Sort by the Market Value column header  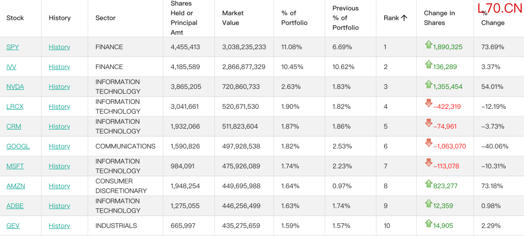point(233,18)
